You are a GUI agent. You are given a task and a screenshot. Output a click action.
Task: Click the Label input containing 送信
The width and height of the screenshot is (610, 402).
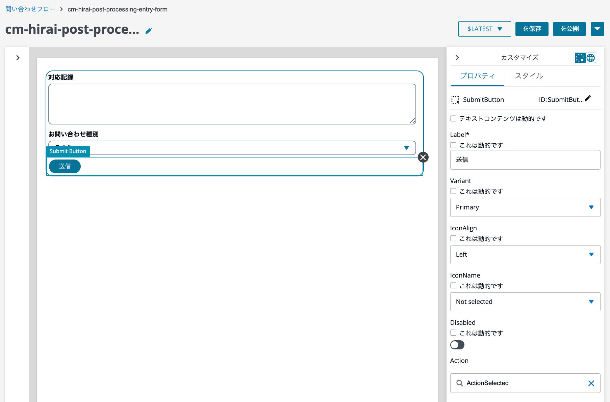pyautogui.click(x=525, y=160)
